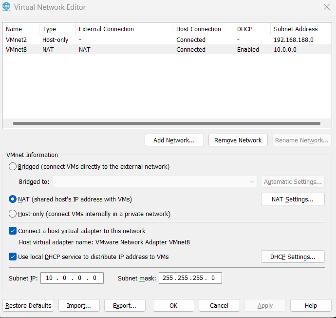Select the Bridged radio button

tap(13, 166)
